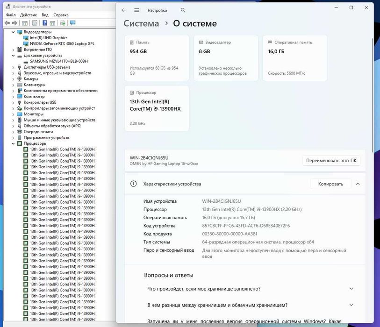Open the Вид menu
The image size is (380, 327).
coord(45,15)
